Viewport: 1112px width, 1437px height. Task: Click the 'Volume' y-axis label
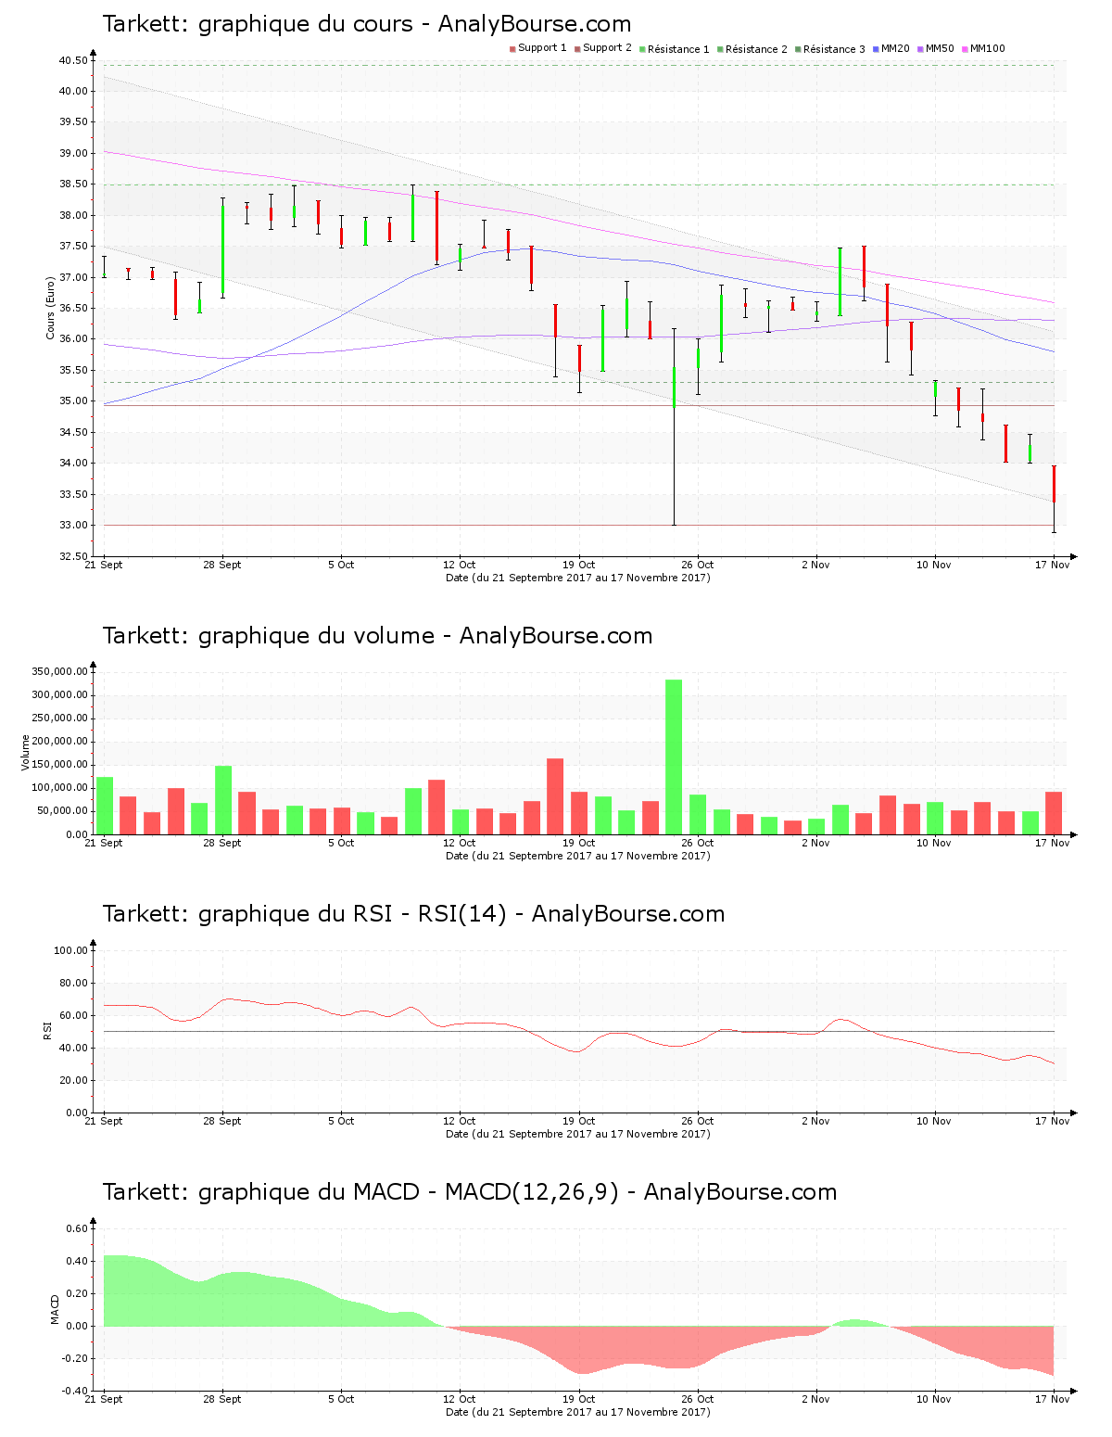coord(26,752)
